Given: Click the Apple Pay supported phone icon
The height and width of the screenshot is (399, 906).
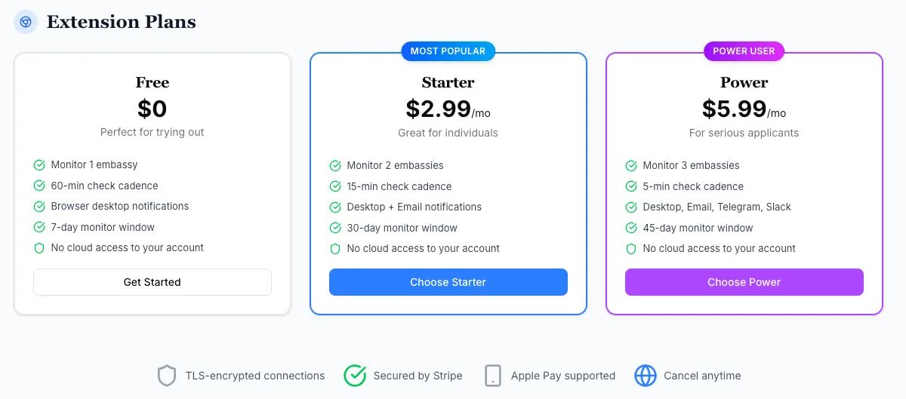Looking at the screenshot, I should coord(493,376).
